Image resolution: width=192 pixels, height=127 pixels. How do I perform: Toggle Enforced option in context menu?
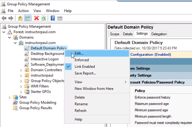81,60
